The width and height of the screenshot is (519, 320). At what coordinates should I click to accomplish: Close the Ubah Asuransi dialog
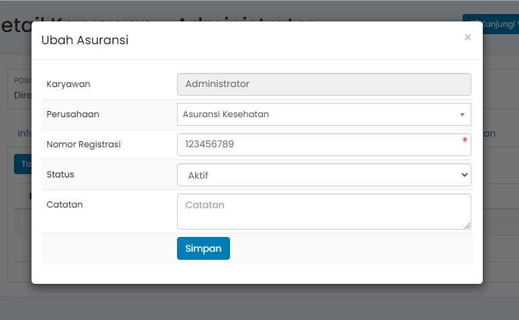click(467, 37)
